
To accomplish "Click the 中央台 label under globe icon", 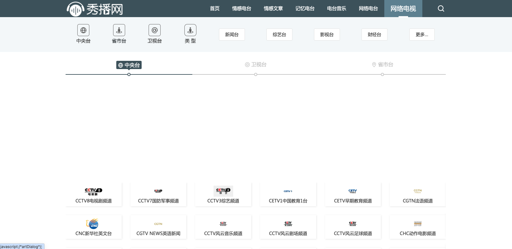I will click(83, 41).
